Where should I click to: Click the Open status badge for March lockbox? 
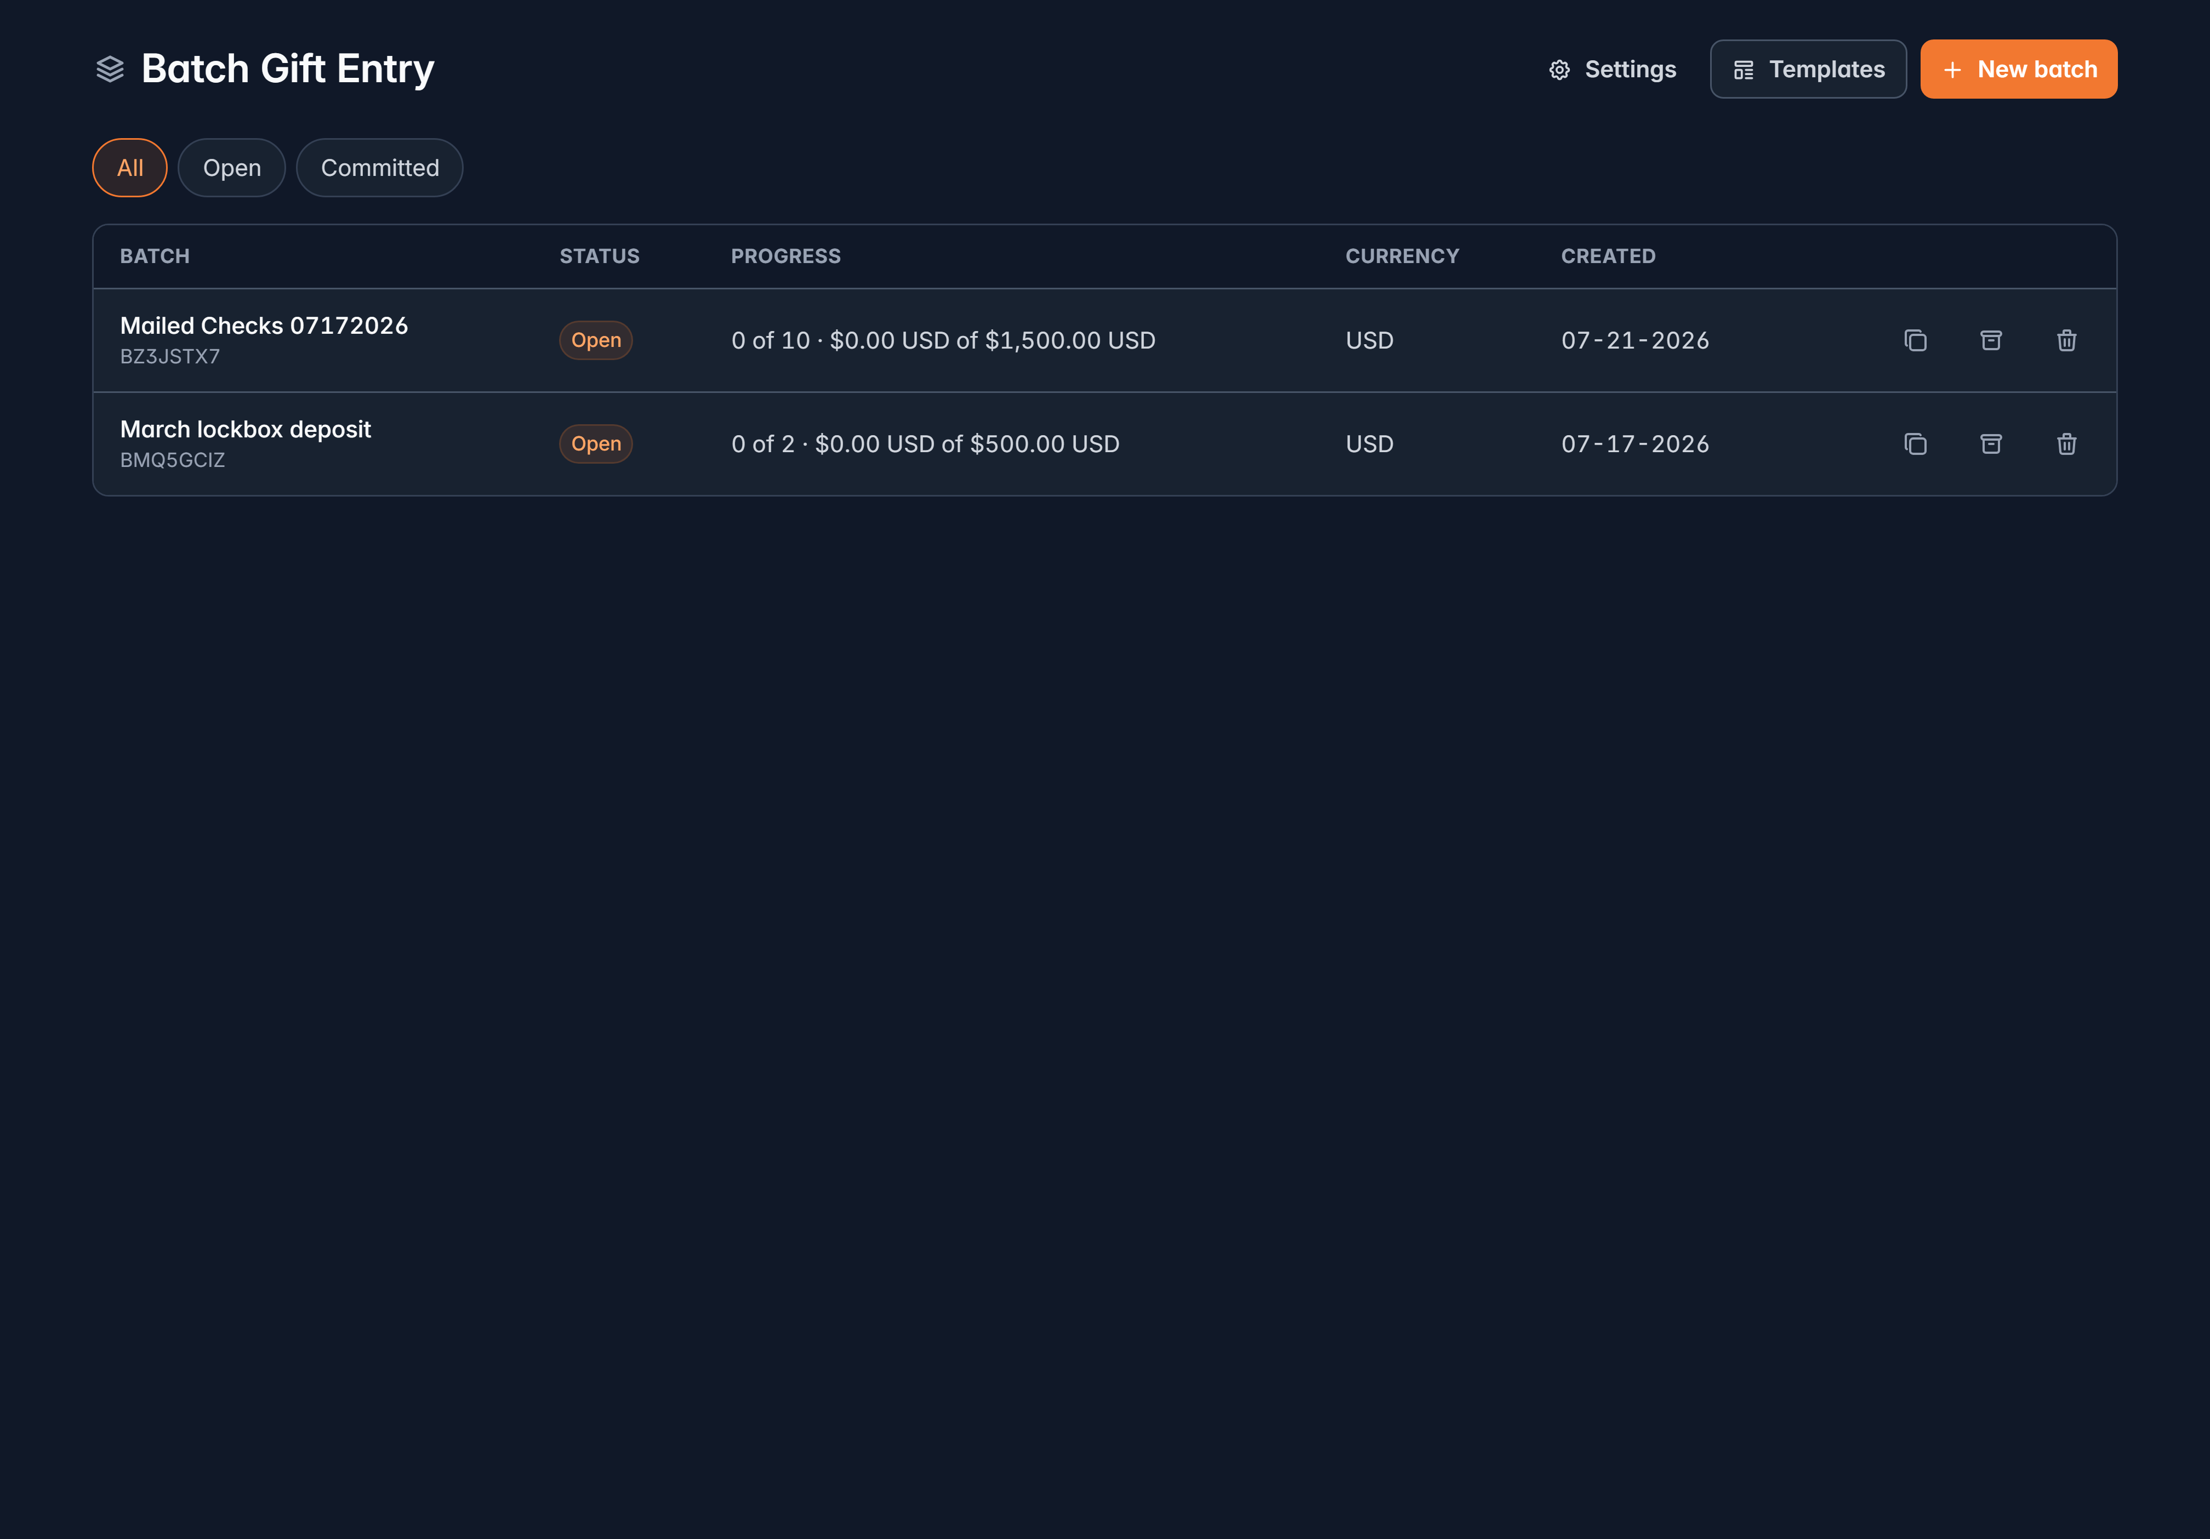(596, 444)
